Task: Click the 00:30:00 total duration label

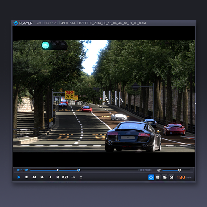Action: 146,170
